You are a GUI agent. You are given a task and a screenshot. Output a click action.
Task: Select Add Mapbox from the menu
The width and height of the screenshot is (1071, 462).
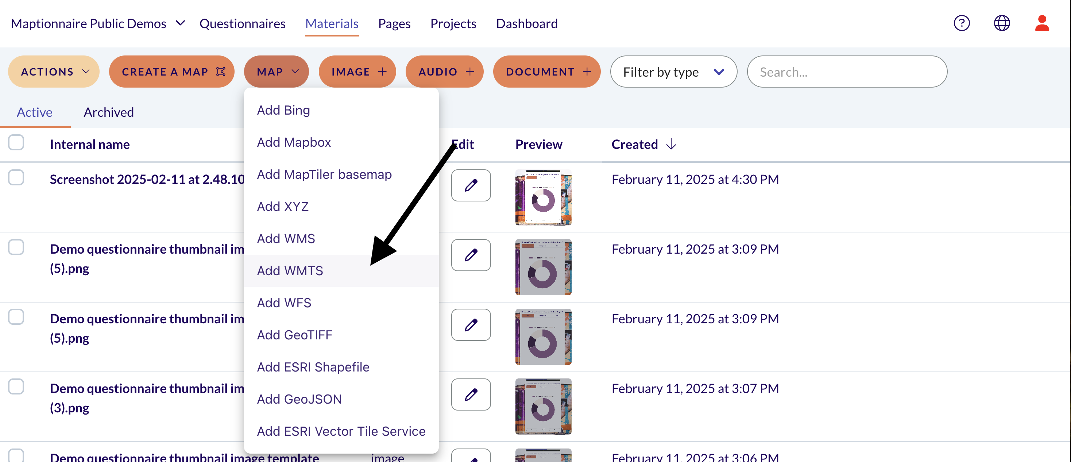[x=341, y=142]
